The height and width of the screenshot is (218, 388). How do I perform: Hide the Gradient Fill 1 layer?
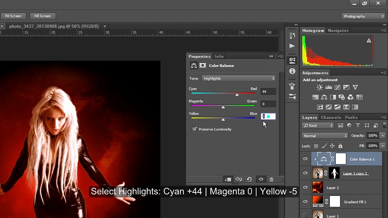305,202
